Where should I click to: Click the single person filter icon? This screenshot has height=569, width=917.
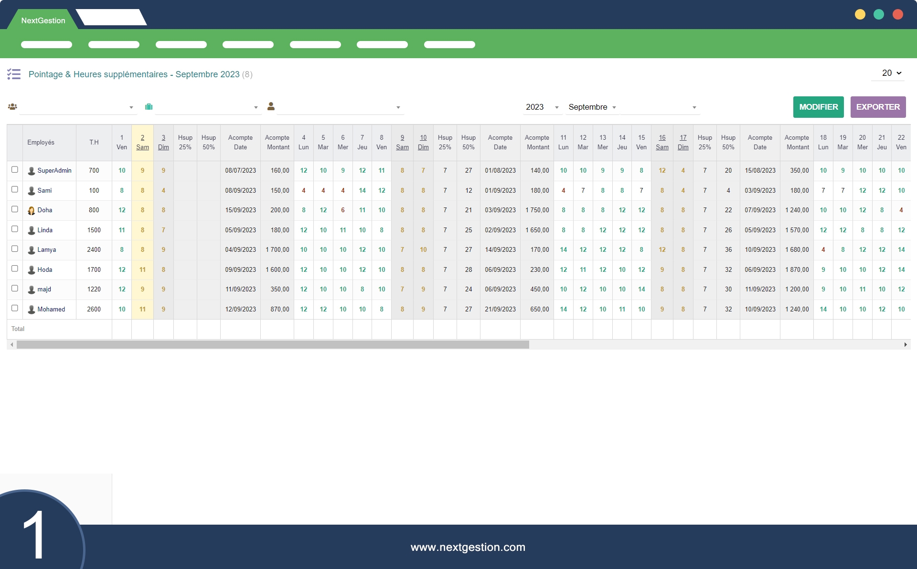click(x=271, y=106)
